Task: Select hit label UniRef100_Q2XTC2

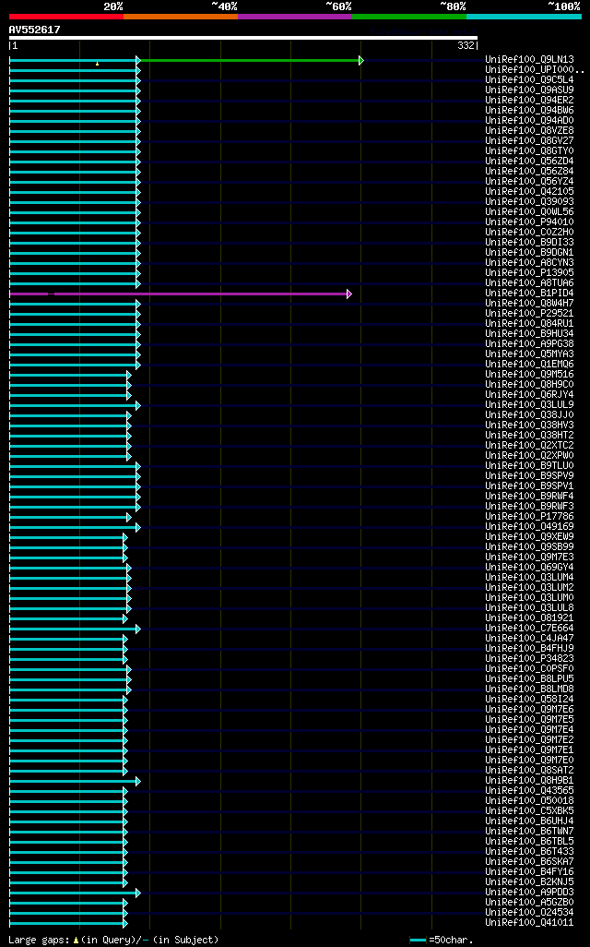Action: [x=530, y=446]
